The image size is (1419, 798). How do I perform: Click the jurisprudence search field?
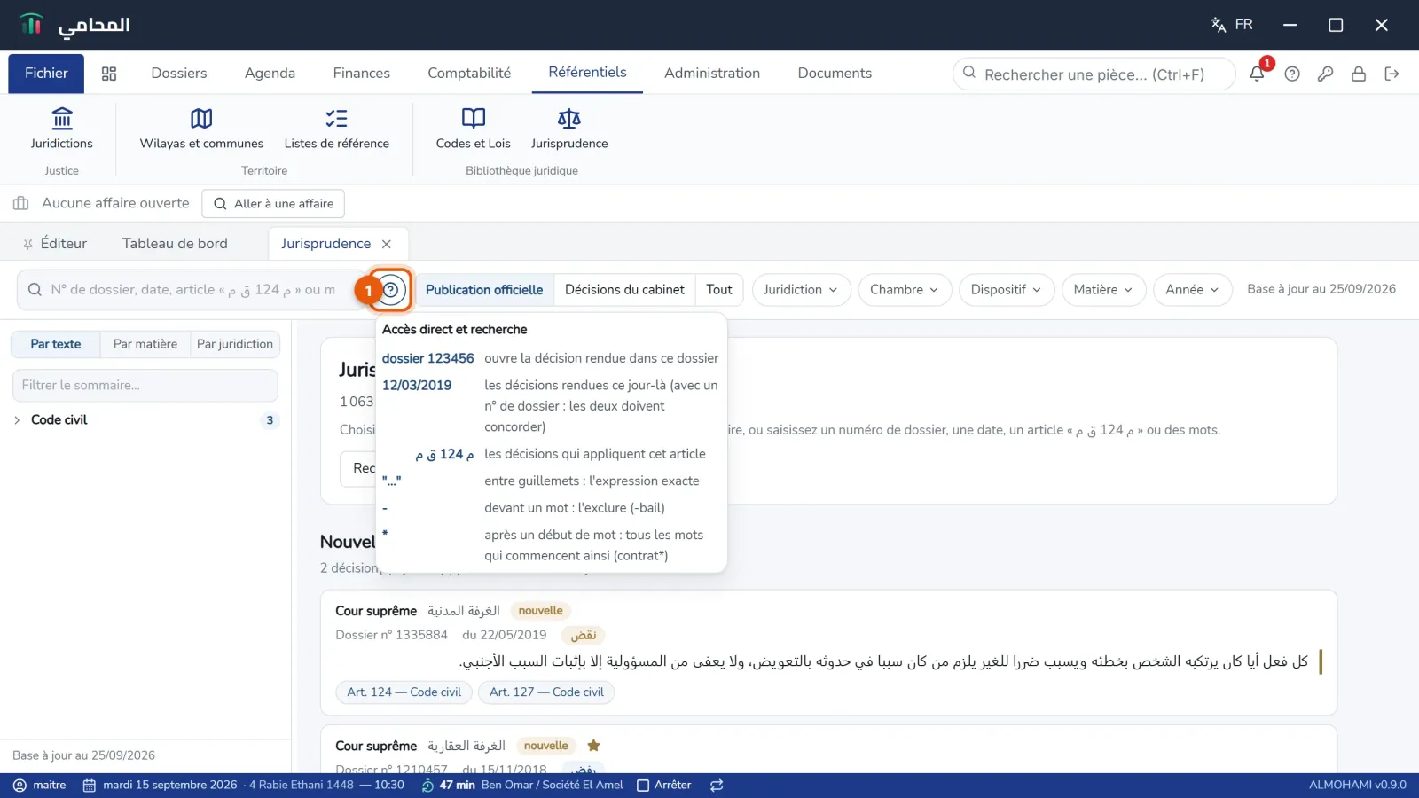[191, 290]
